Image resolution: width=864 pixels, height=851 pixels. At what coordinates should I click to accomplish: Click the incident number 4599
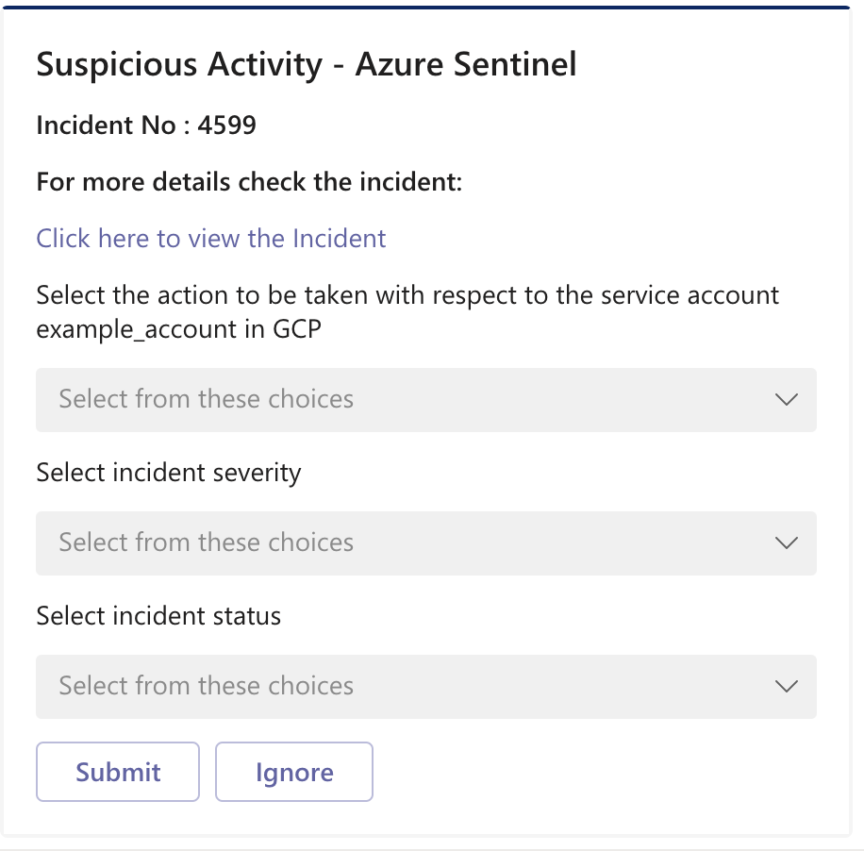click(x=226, y=125)
